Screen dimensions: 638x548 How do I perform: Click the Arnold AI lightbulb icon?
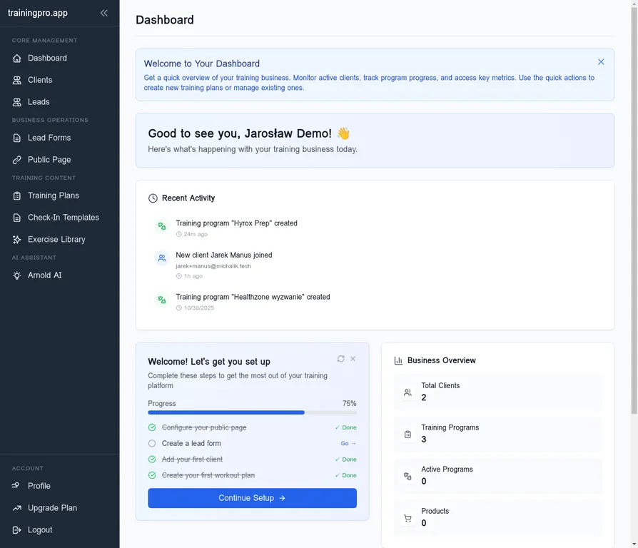click(x=17, y=275)
